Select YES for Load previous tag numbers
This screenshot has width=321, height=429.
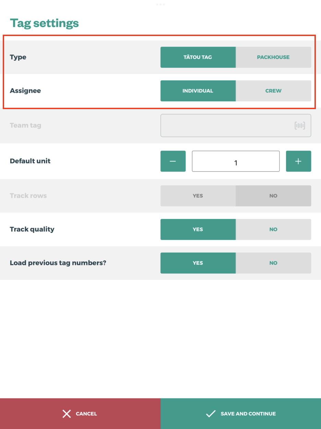pyautogui.click(x=198, y=263)
